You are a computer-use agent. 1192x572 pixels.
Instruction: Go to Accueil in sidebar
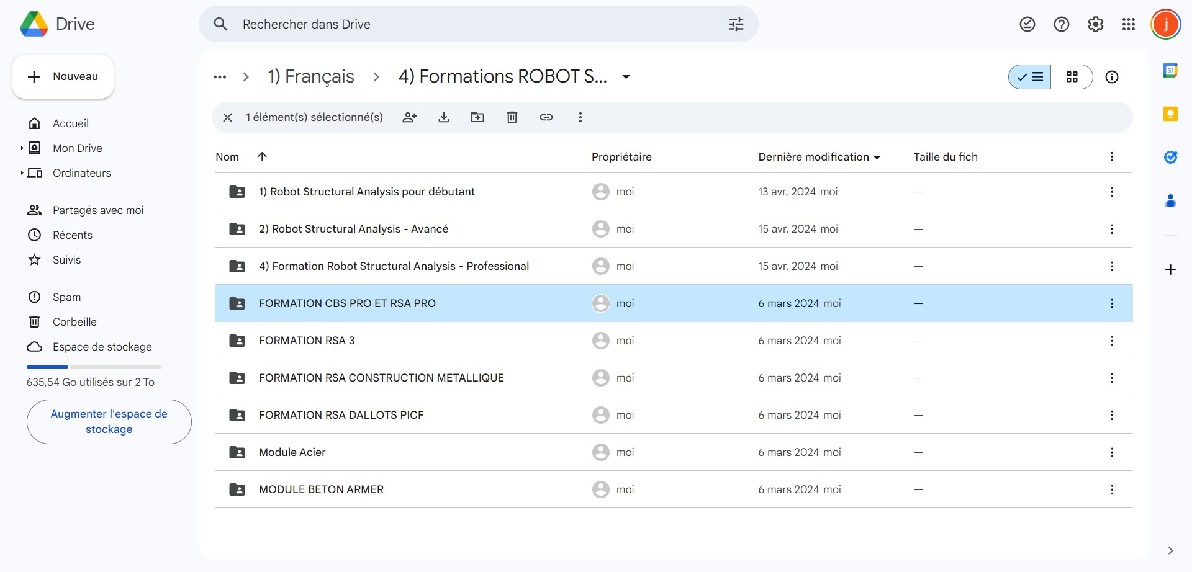click(71, 123)
